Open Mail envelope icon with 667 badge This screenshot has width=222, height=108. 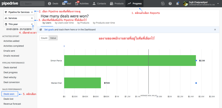(64, 4)
